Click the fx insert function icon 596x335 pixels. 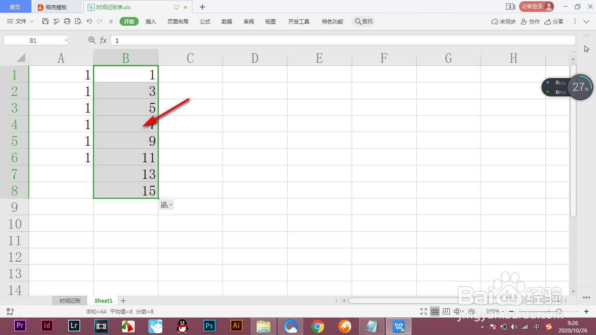pos(103,40)
